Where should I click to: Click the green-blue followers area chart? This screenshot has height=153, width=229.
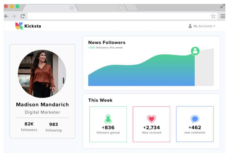click(141, 70)
